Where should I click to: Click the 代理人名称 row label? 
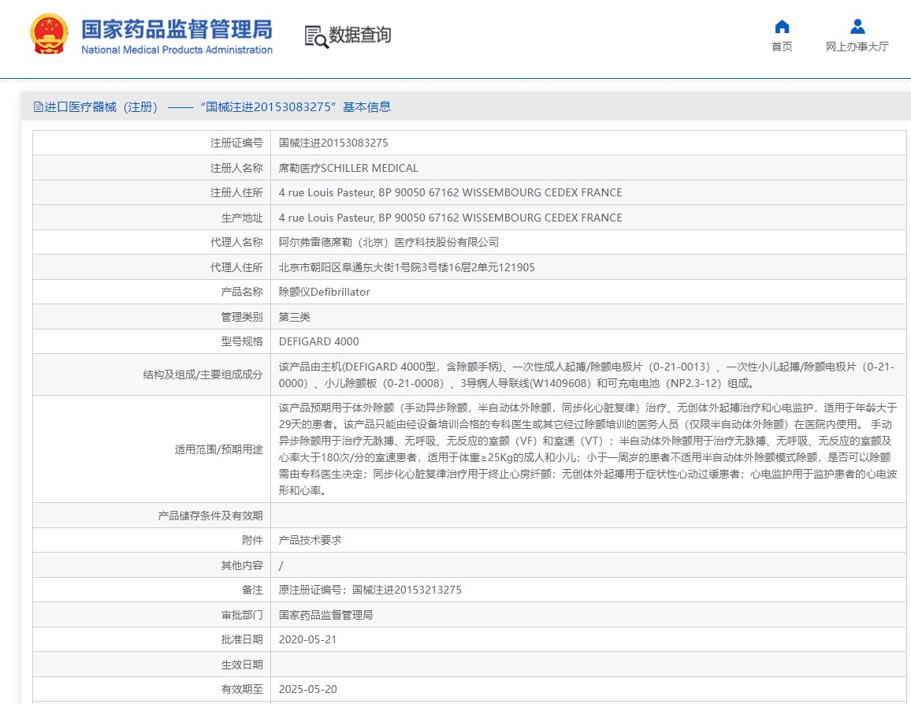point(236,242)
